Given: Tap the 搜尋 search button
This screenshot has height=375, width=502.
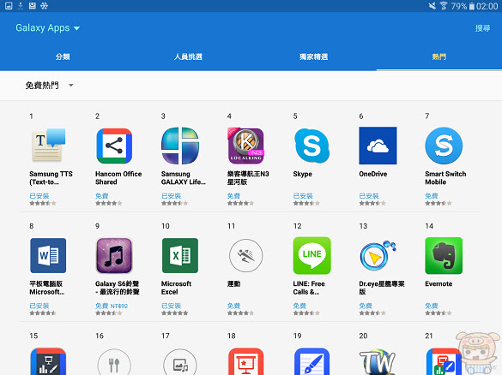Looking at the screenshot, I should pos(483,28).
